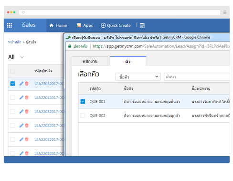
Task: Click the Home house icon
Action: tap(51, 25)
